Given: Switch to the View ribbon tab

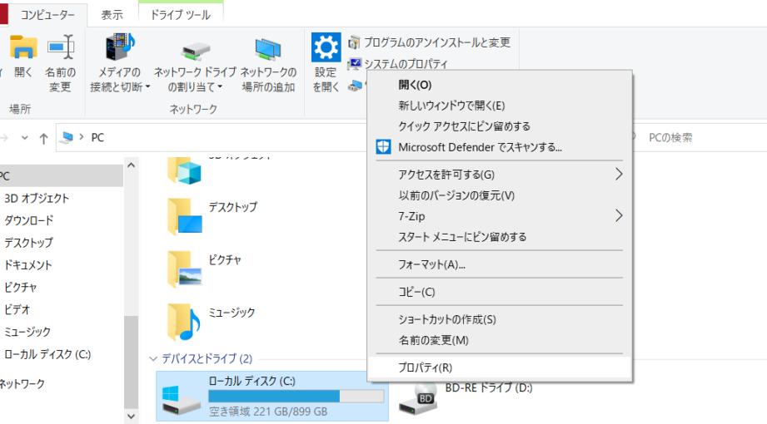Looking at the screenshot, I should coord(112,15).
